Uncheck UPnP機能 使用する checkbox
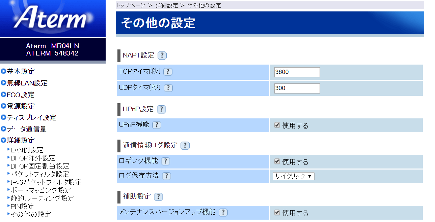The image size is (435, 222). point(277,125)
